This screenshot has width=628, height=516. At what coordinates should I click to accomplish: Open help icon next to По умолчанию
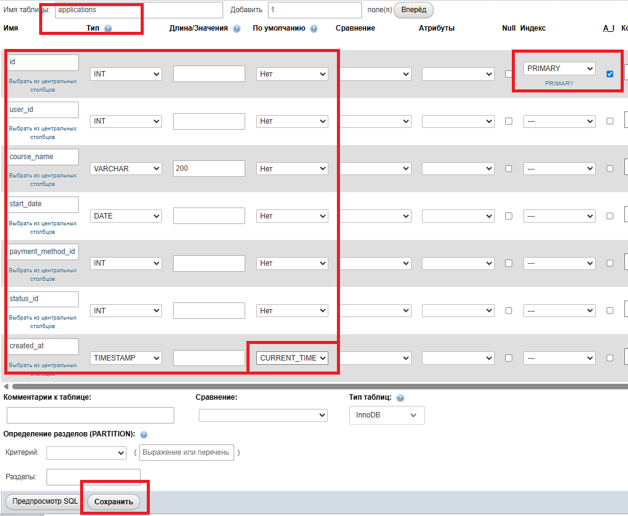coord(314,28)
